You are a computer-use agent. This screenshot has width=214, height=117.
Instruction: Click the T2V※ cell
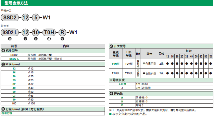click(129, 73)
